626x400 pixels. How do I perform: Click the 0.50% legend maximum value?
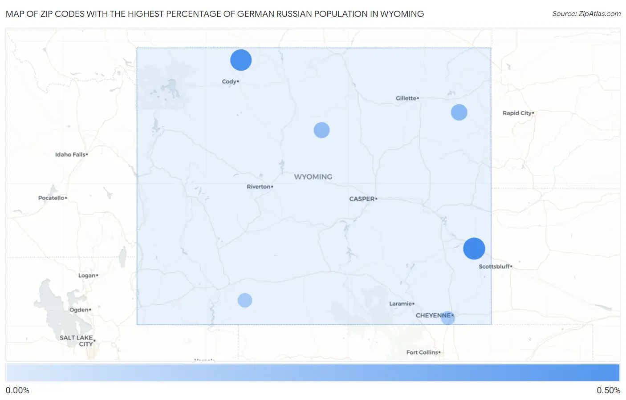(608, 390)
